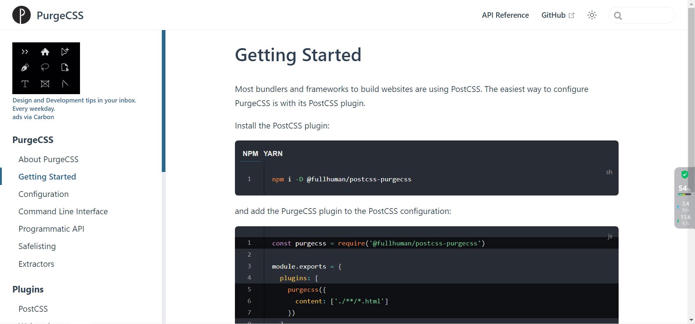Click the PurgeCSS site title text
Screen dimensions: 695x324
60,15
